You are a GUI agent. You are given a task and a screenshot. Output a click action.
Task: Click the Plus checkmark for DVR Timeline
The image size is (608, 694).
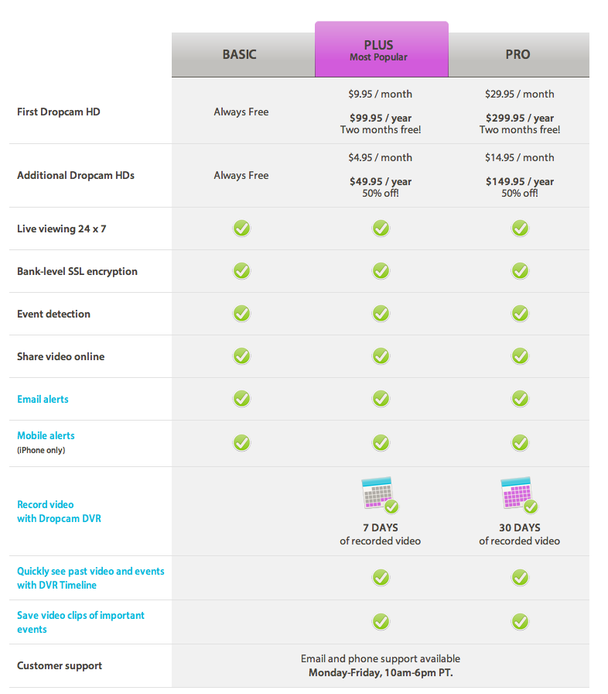coord(381,578)
